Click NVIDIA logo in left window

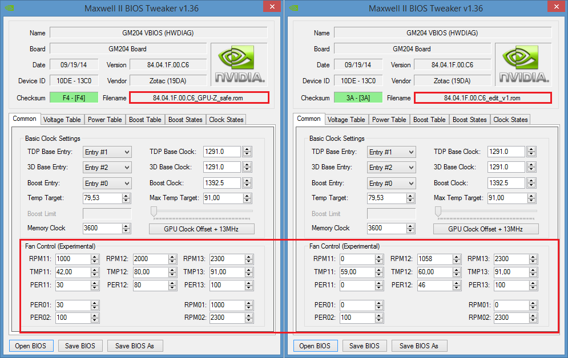(x=239, y=64)
